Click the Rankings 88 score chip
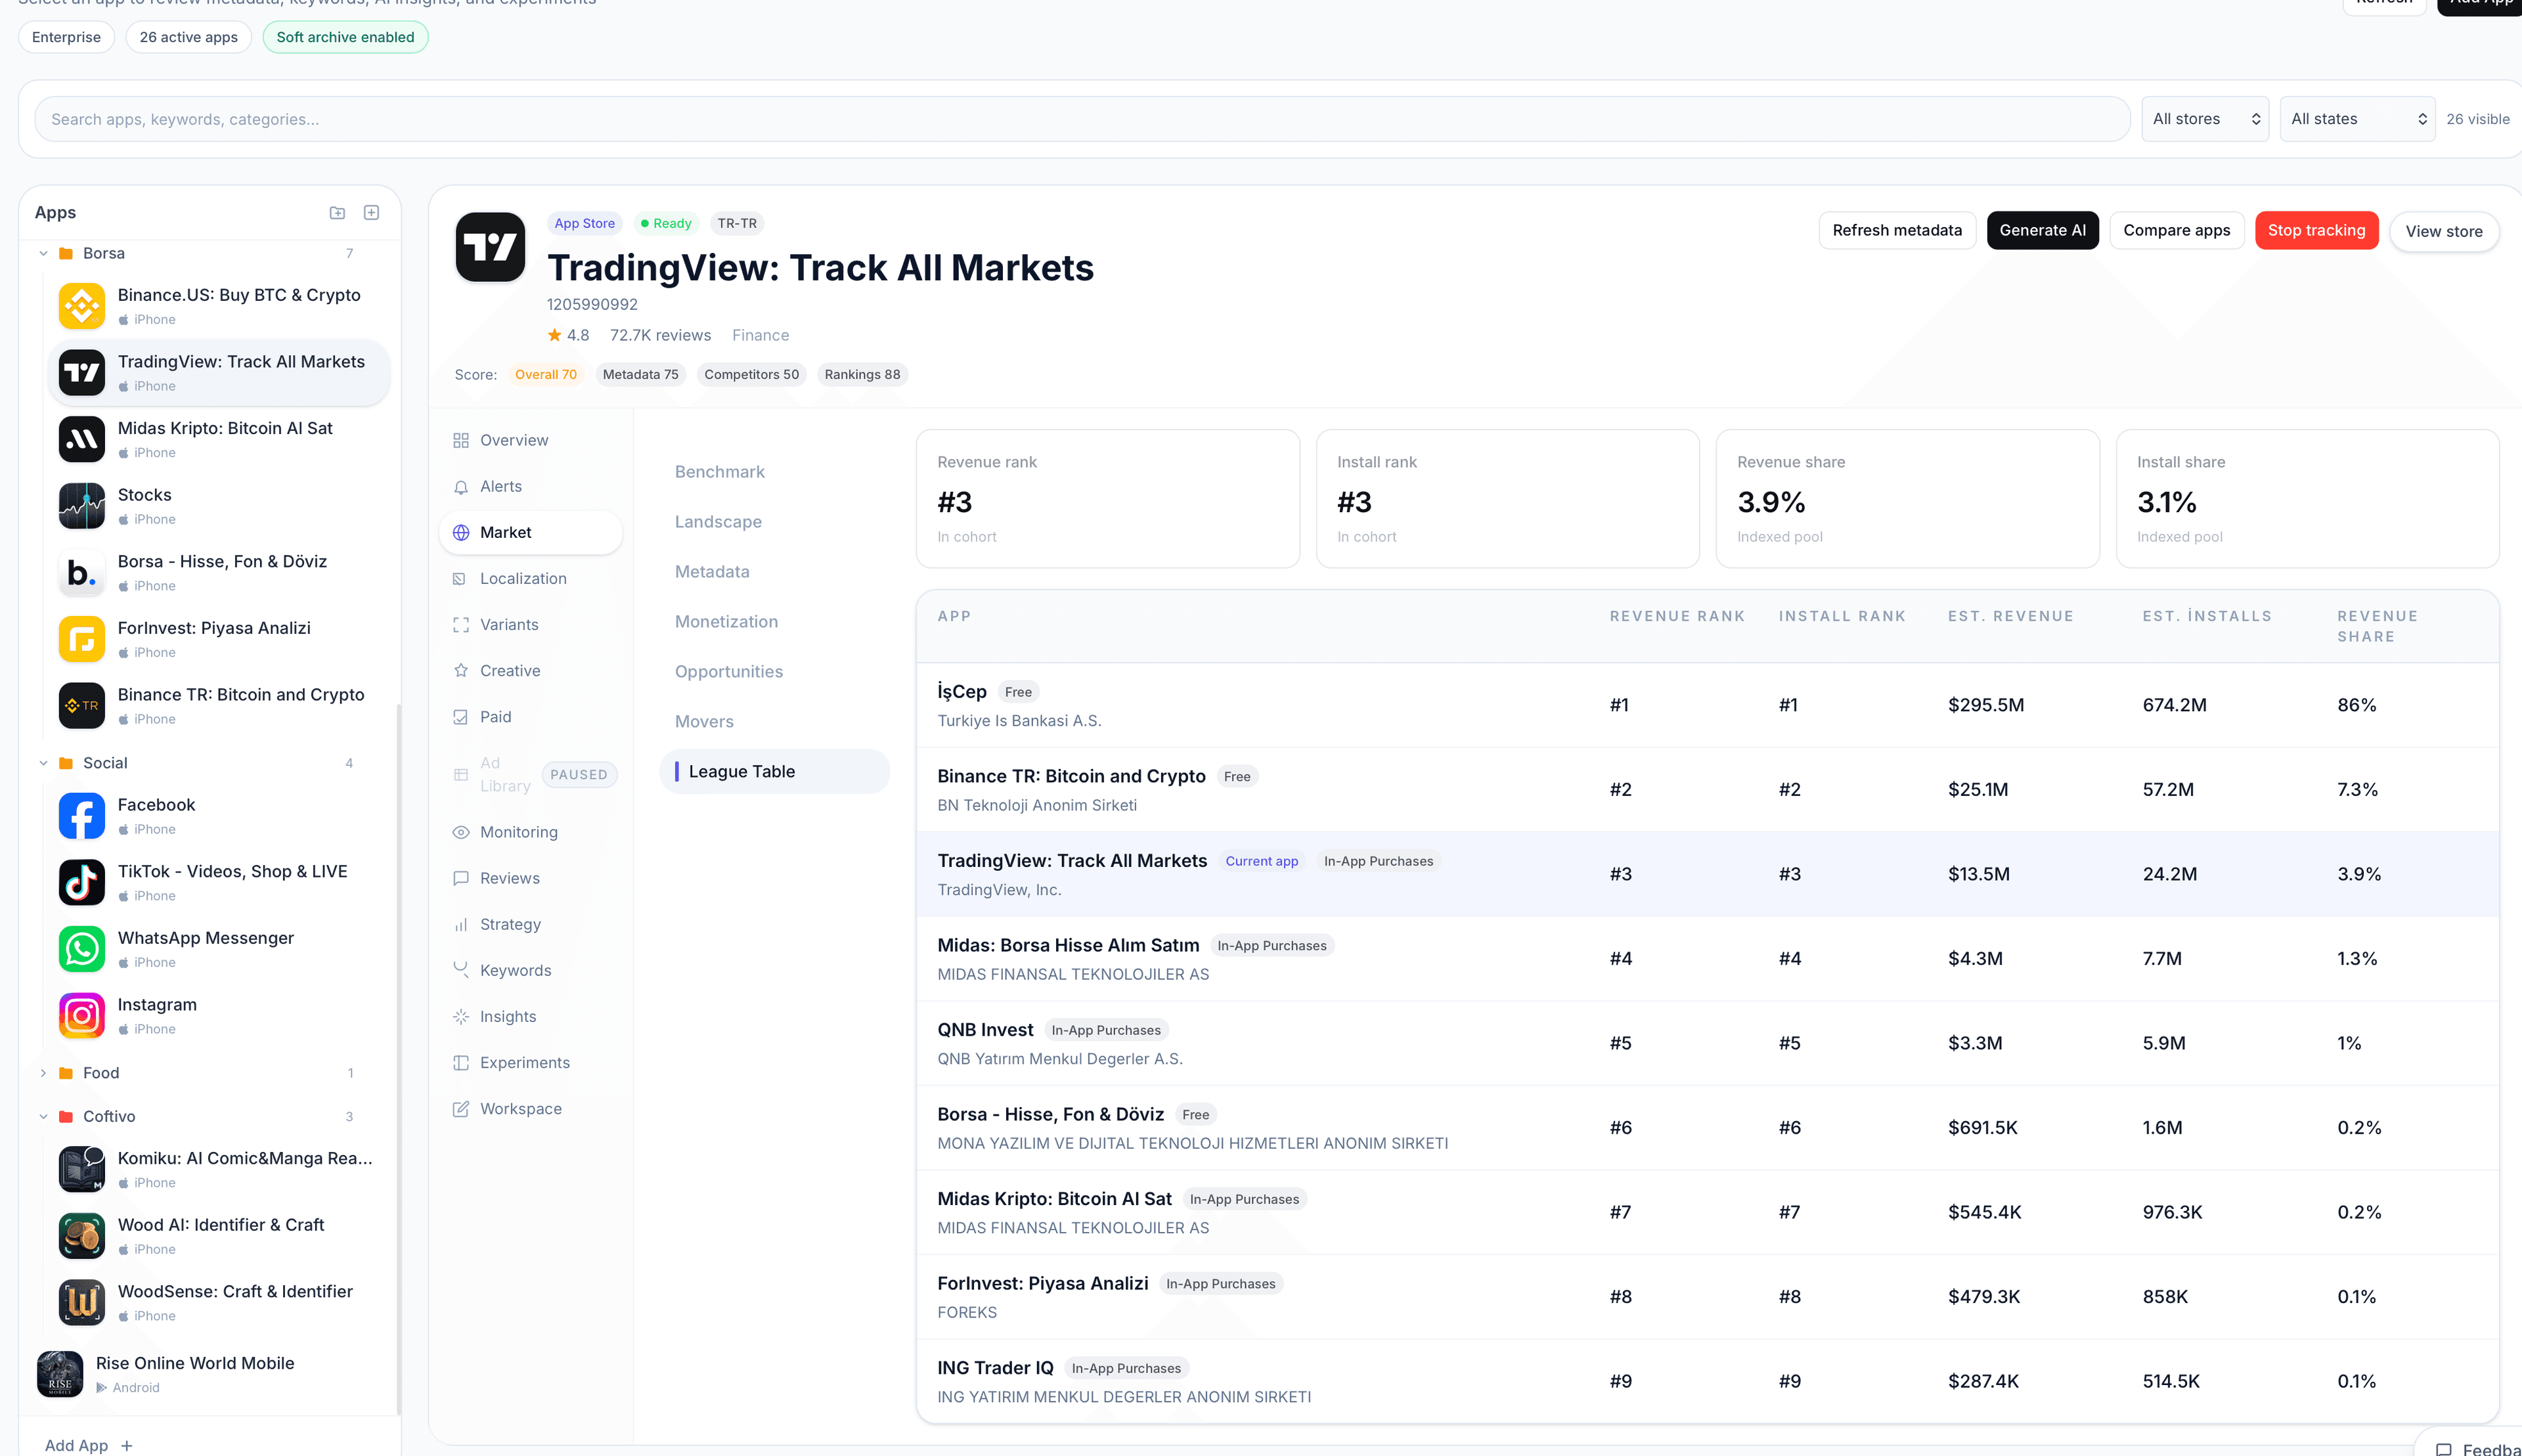This screenshot has width=2522, height=1456. (862, 374)
